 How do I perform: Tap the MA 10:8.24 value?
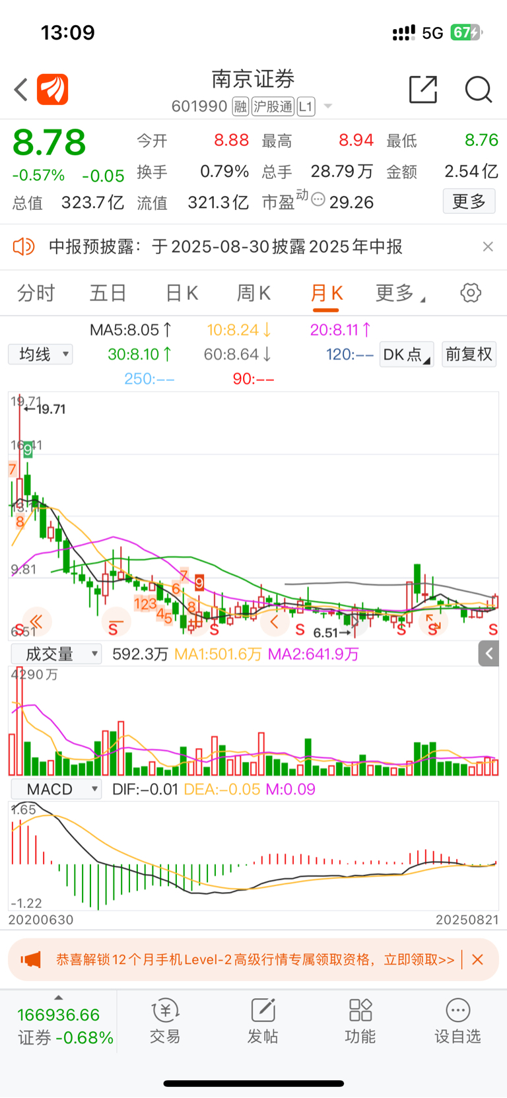coord(239,329)
